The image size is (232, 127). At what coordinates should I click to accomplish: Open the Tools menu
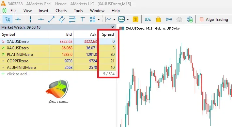(x=78, y=11)
